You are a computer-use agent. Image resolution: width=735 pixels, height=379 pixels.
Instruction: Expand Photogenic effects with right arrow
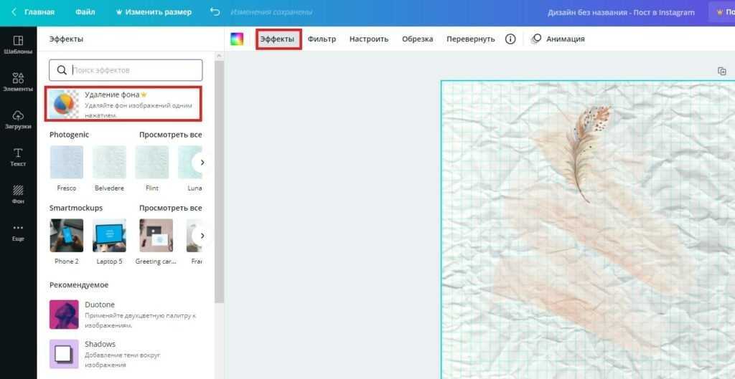[x=202, y=163]
